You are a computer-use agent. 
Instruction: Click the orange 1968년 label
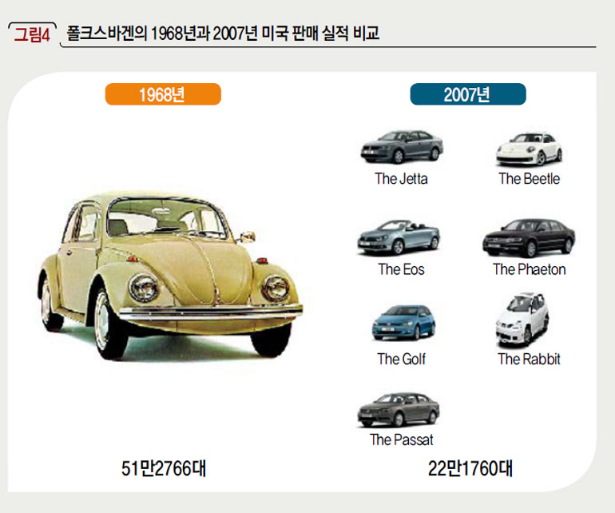[x=163, y=94]
